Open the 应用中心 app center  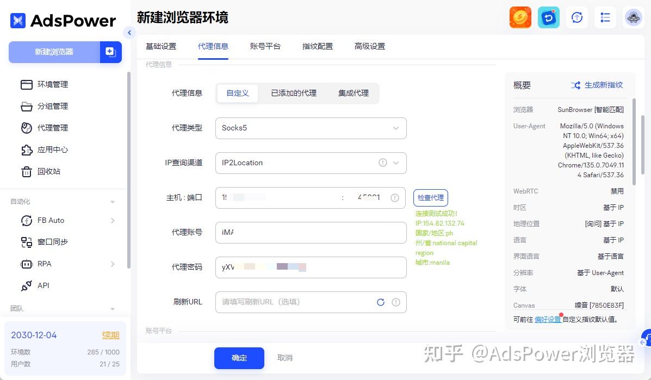click(x=53, y=149)
